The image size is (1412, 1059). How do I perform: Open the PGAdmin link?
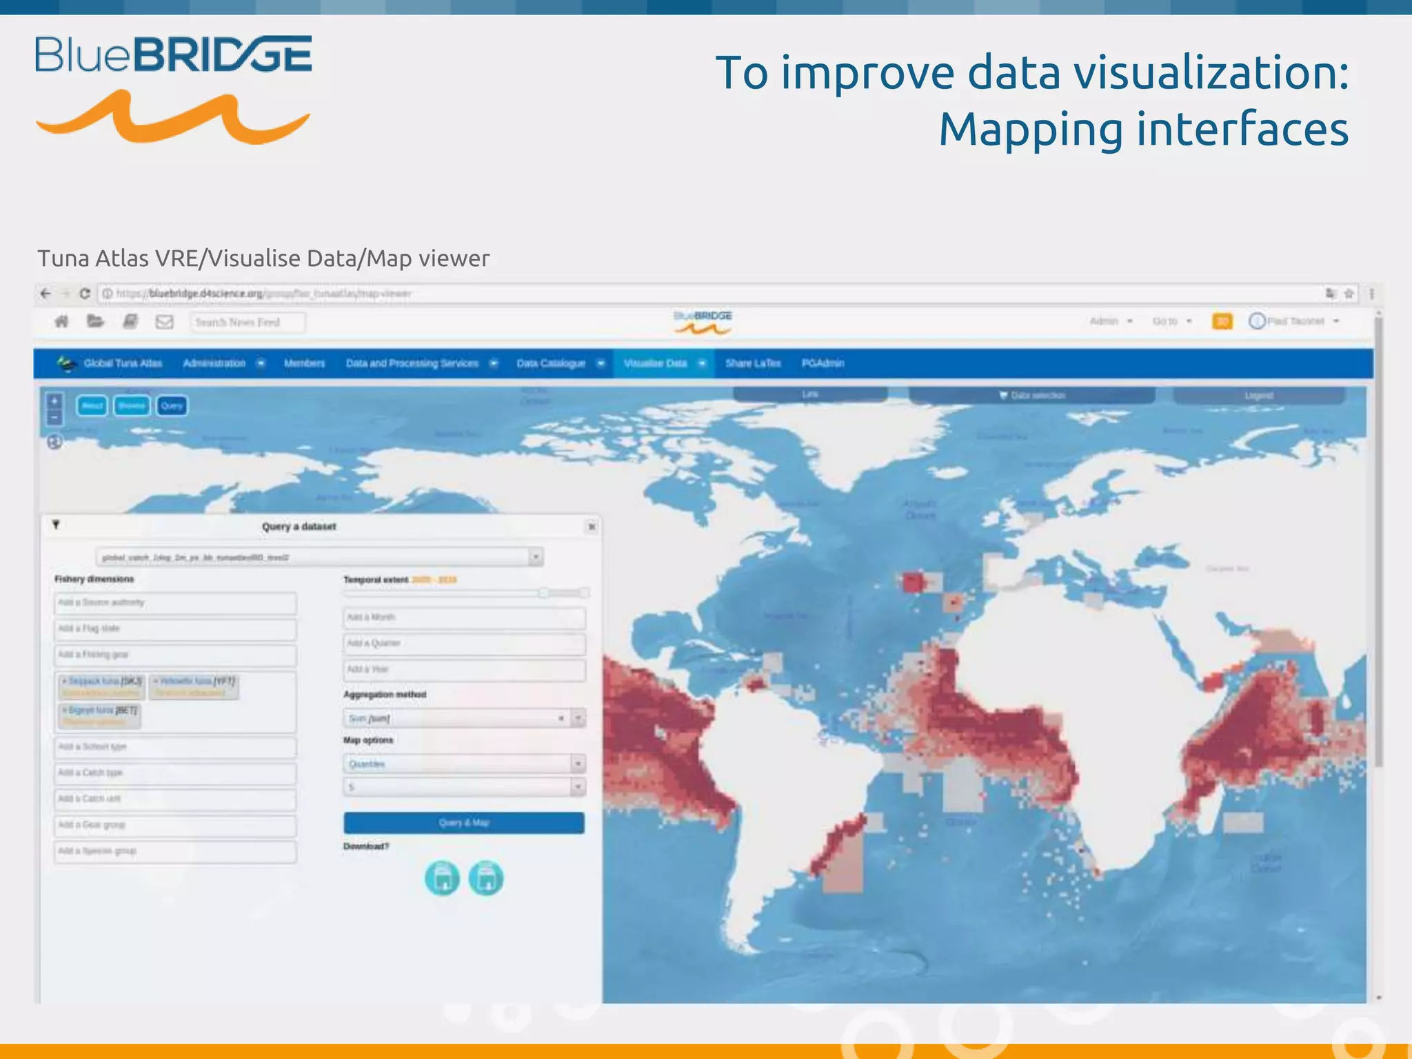point(823,363)
